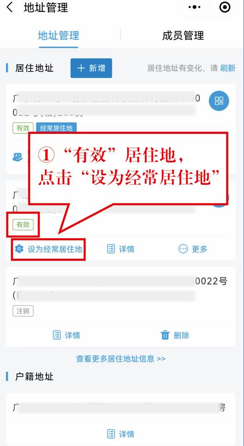The height and width of the screenshot is (446, 244).
Task: Switch to the 成员管理 tab
Action: [x=183, y=36]
